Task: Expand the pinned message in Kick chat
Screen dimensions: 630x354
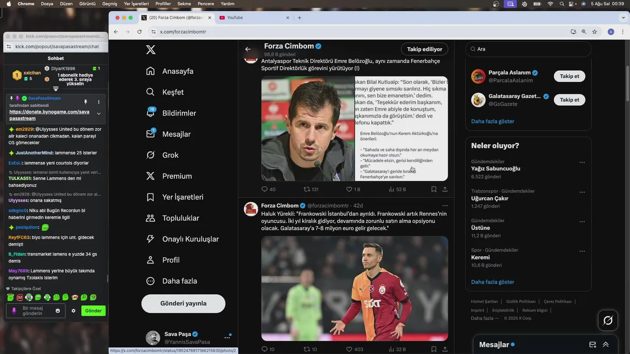Action: (98, 114)
